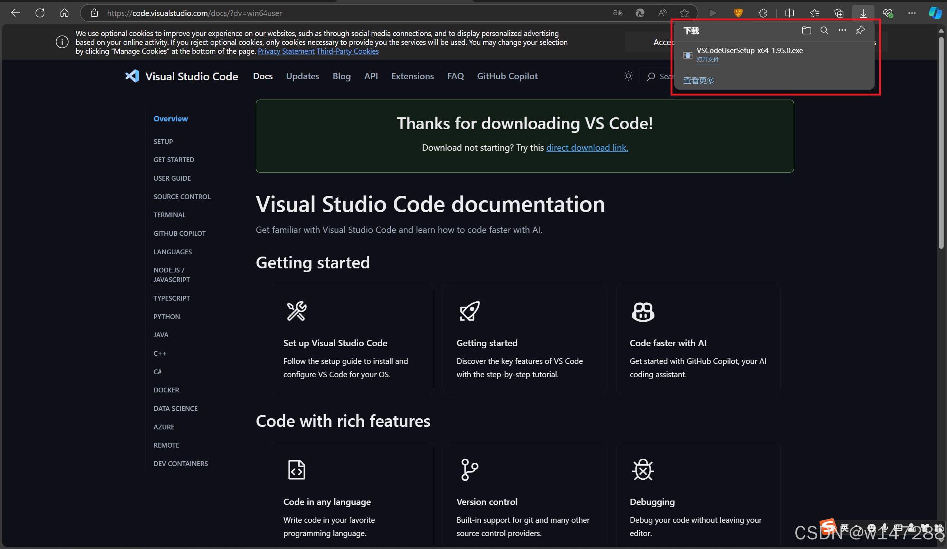Open downloads panel more options ellipsis
947x549 pixels.
click(842, 30)
